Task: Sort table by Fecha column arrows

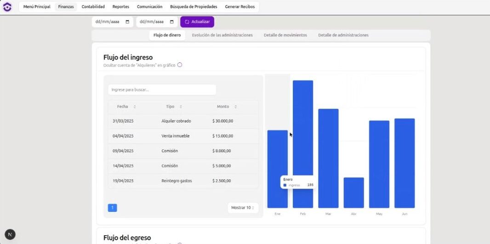Action: pyautogui.click(x=135, y=107)
